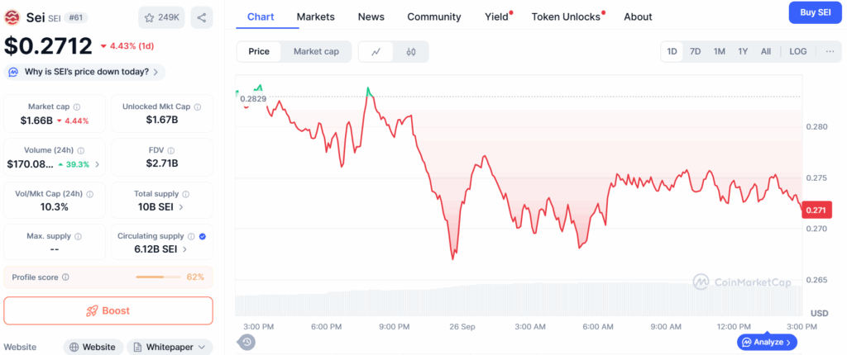
Task: Click the Market cap info icon
Action: [x=77, y=106]
